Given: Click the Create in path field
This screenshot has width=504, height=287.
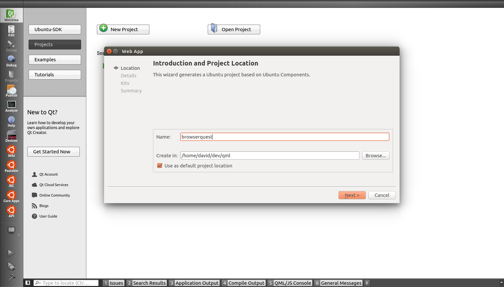Looking at the screenshot, I should (x=270, y=156).
